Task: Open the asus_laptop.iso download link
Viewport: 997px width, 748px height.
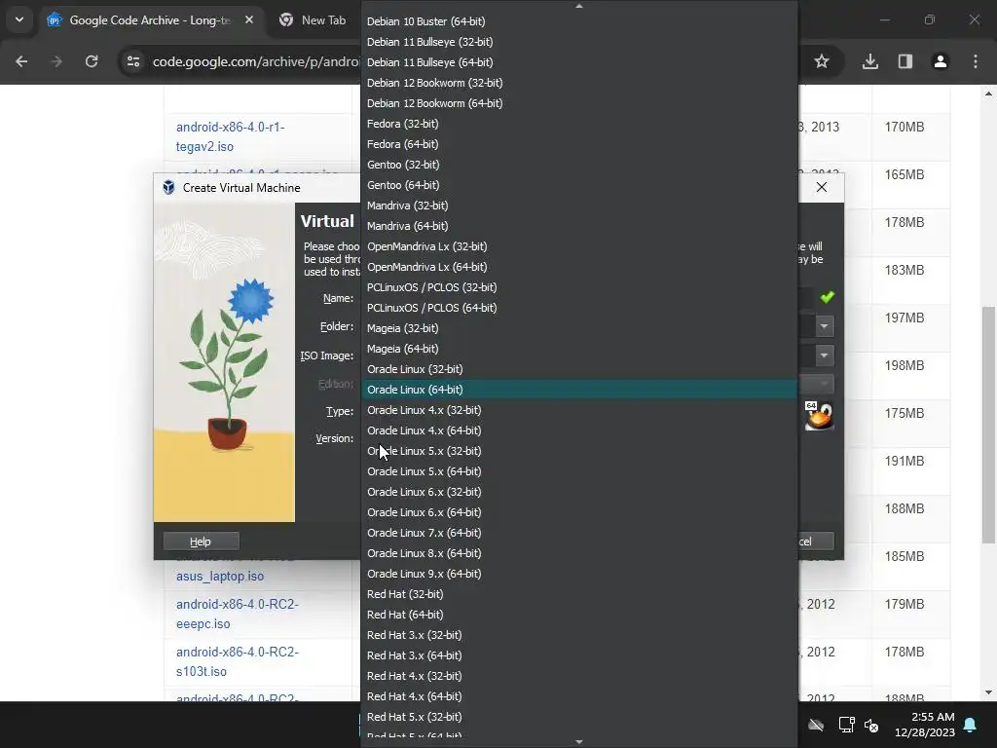Action: point(220,576)
